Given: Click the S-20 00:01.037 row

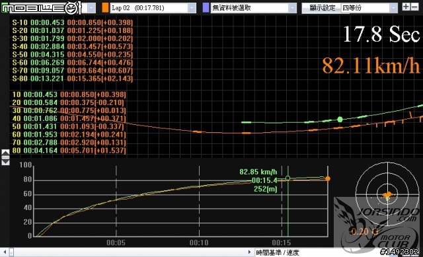Looking at the screenshot, I should pos(73,30).
